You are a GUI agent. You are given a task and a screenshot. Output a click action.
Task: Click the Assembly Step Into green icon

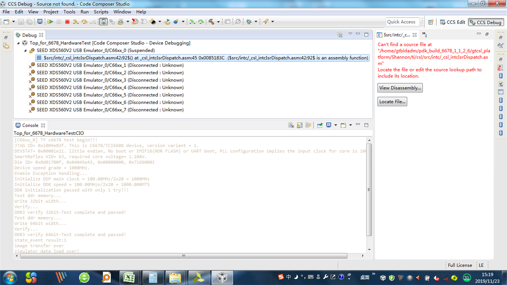(192, 21)
